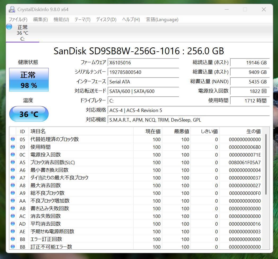278x259 pixels.
Task: Click status orb of row 05 代替処理済のブロック数
Action: (13, 139)
